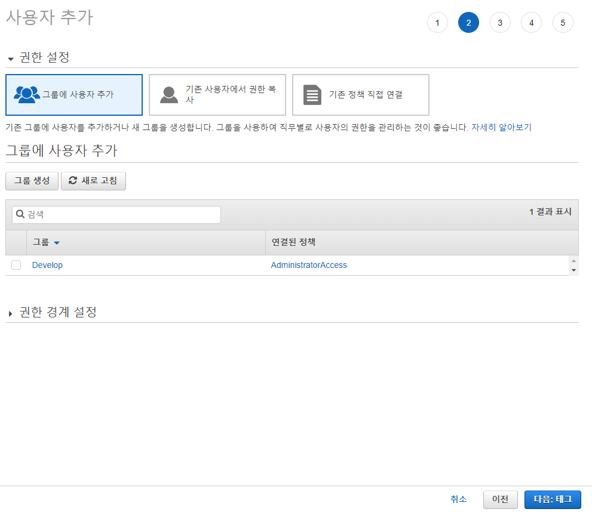Image resolution: width=592 pixels, height=512 pixels.
Task: Click the 그룹 생성 button
Action: 32,181
